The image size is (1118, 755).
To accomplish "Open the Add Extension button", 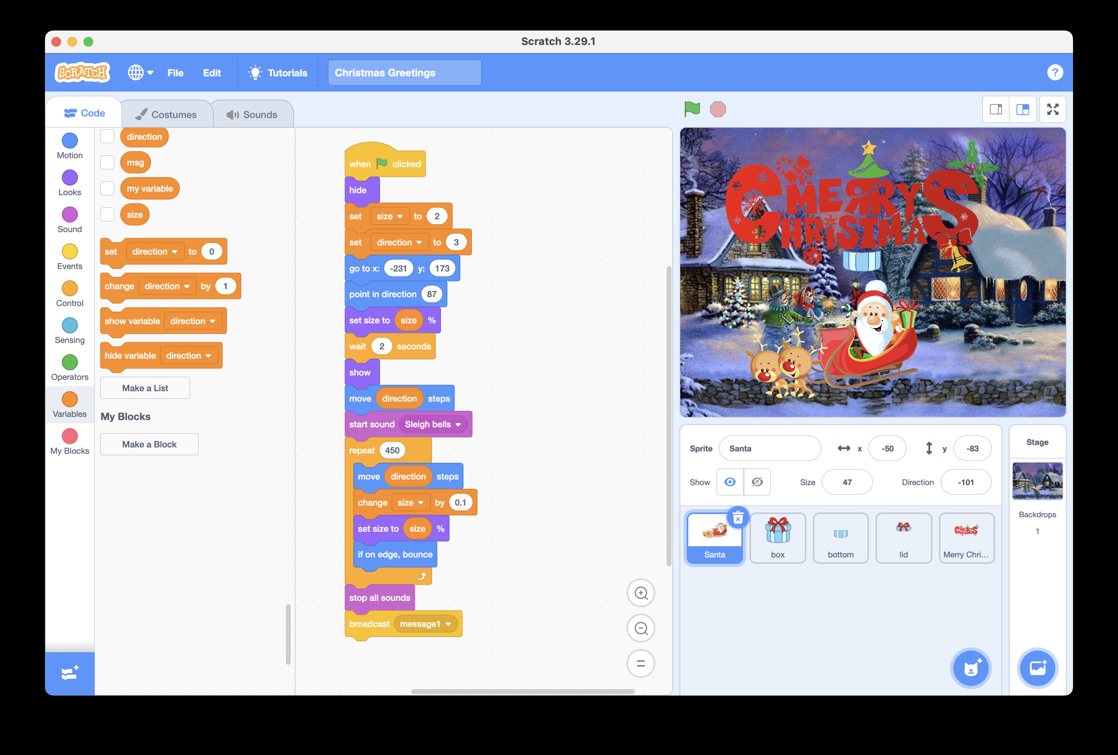I will [x=70, y=673].
